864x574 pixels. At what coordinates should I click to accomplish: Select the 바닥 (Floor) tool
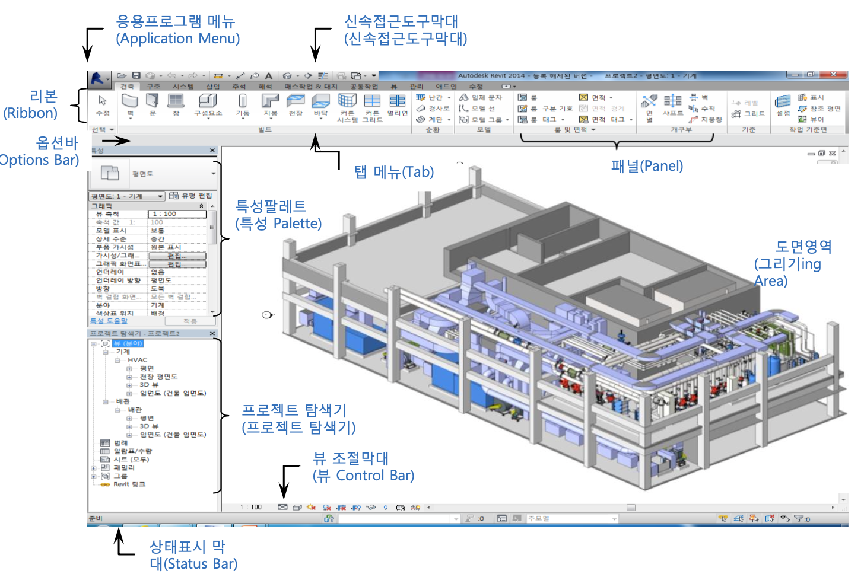click(320, 106)
